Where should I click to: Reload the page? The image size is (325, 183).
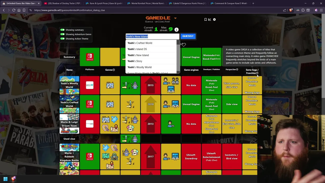pyautogui.click(x=14, y=10)
